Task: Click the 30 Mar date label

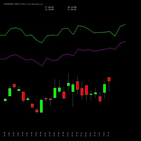Action: pyautogui.click(x=63, y=134)
